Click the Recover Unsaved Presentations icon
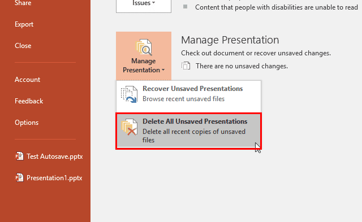 [129, 94]
